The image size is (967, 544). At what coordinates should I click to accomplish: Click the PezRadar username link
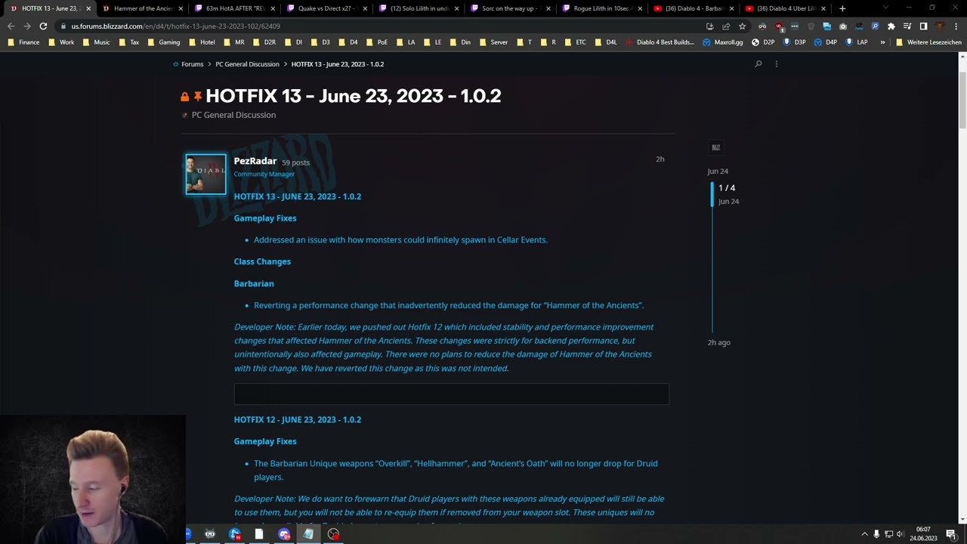255,161
